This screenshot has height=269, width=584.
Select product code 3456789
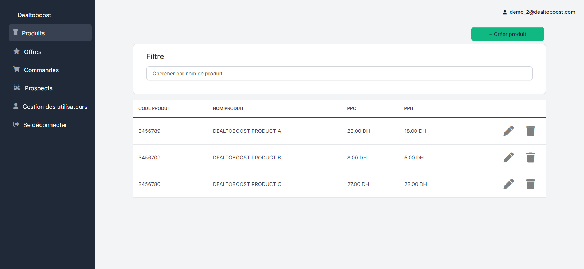coord(149,131)
